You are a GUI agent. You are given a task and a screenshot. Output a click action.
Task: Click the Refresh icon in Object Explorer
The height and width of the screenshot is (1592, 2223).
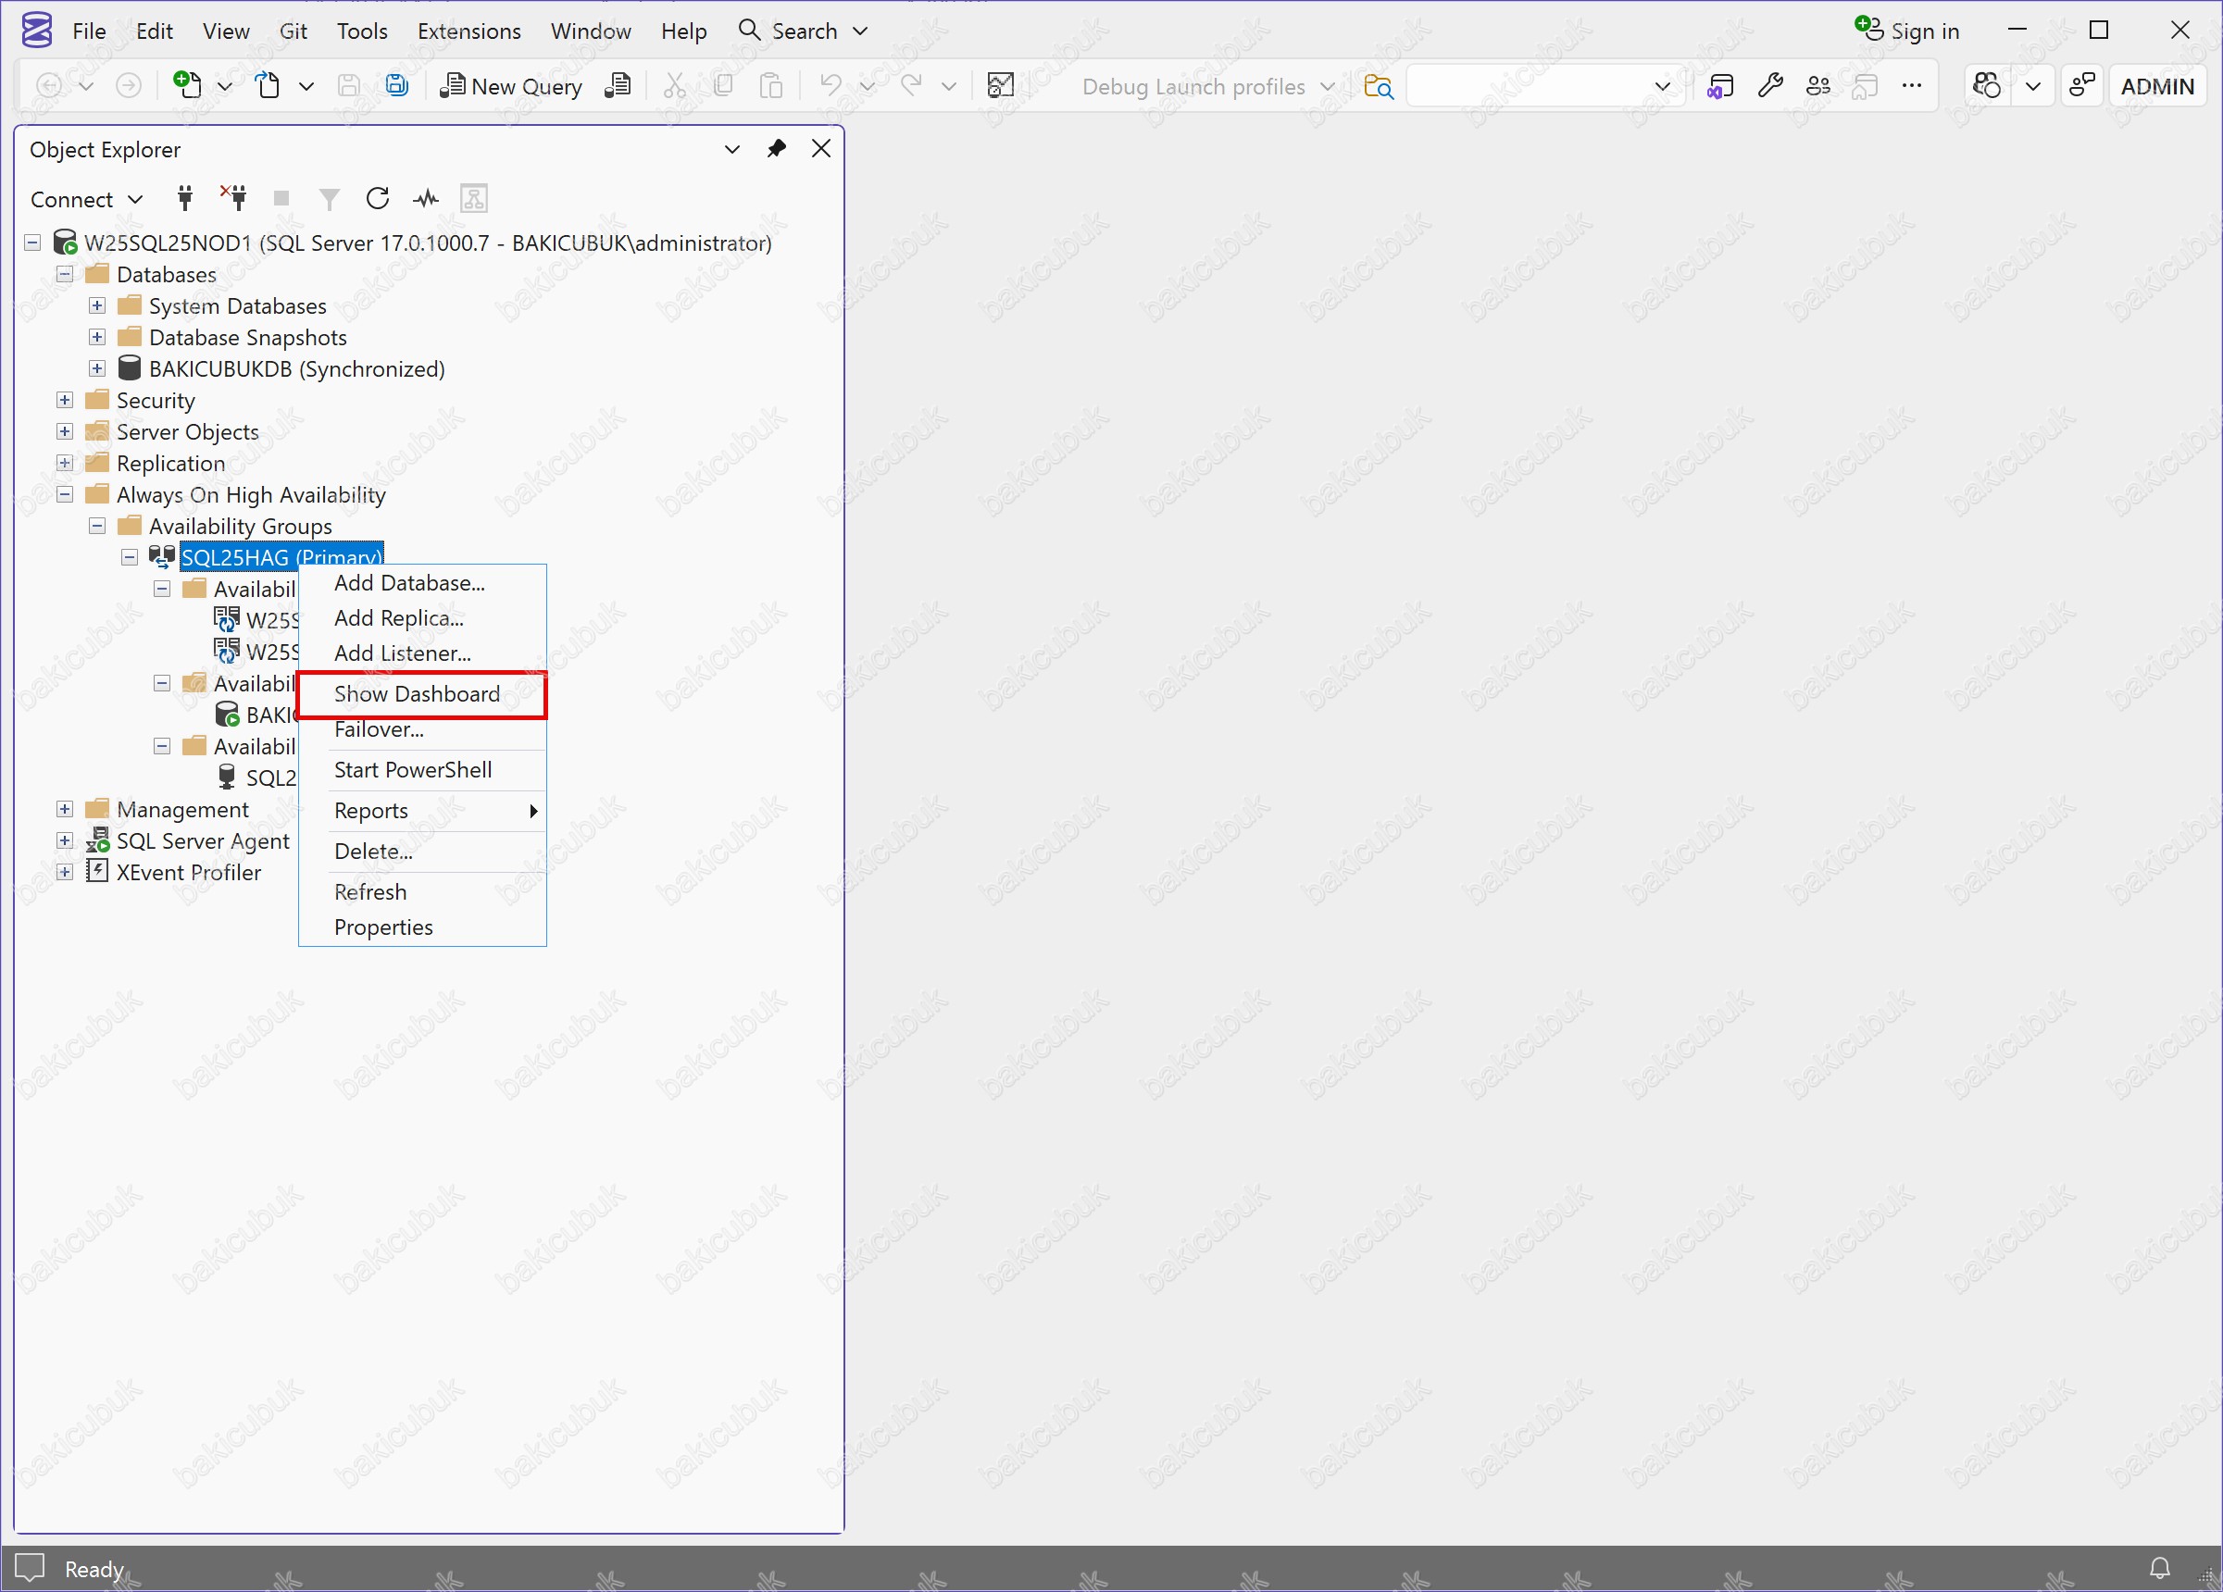(378, 199)
